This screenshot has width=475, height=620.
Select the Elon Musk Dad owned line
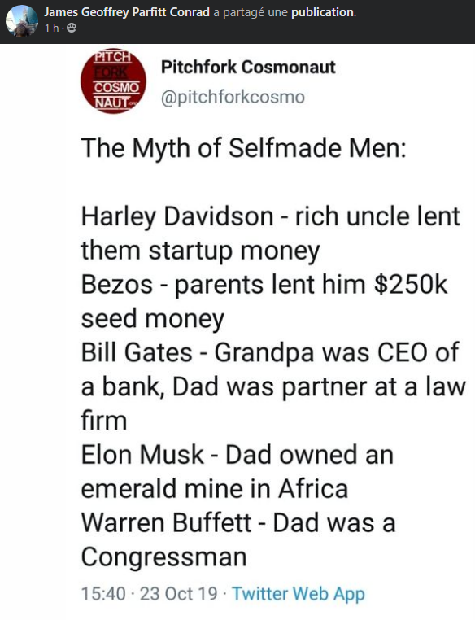click(x=237, y=471)
